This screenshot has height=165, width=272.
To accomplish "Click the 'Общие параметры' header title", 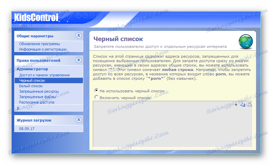I will [x=35, y=36].
